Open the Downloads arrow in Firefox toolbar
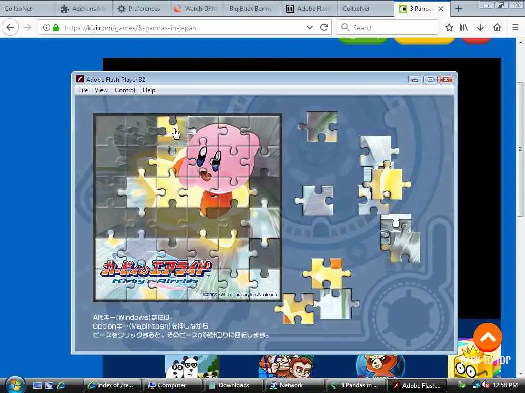The image size is (525, 393). point(480,28)
